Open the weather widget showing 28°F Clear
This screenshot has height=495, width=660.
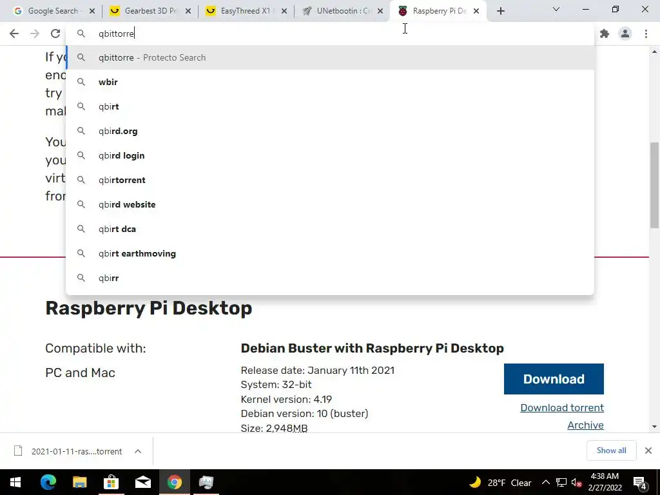coord(500,482)
